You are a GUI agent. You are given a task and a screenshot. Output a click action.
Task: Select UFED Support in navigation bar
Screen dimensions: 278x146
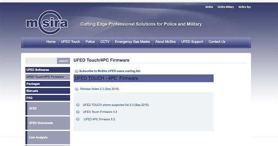[192, 42]
